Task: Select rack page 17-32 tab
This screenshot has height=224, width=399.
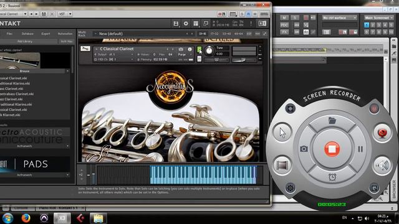Action: point(214,34)
